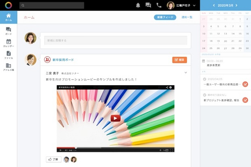Go to next month in calendar
The width and height of the screenshot is (251, 167).
coord(237,5)
